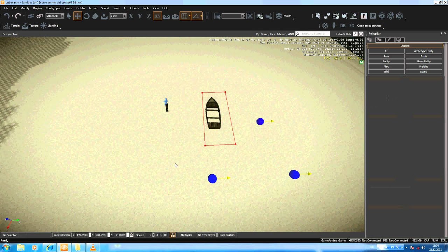The image size is (448, 252).
Task: Open the Select All filter dropdown
Action: pyautogui.click(x=55, y=16)
